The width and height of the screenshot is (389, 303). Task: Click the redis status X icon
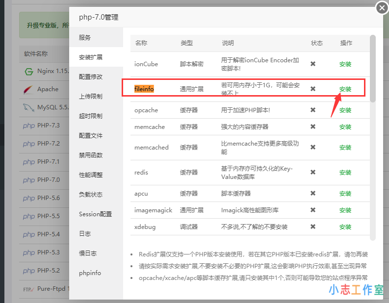[x=313, y=172]
